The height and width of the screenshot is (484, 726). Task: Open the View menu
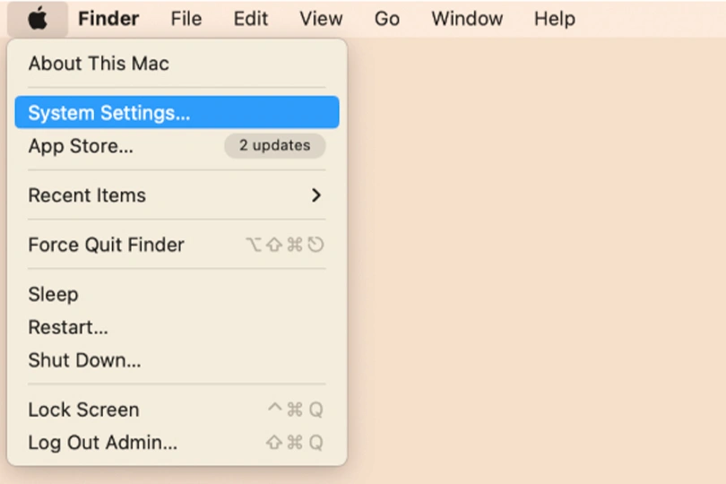[321, 19]
